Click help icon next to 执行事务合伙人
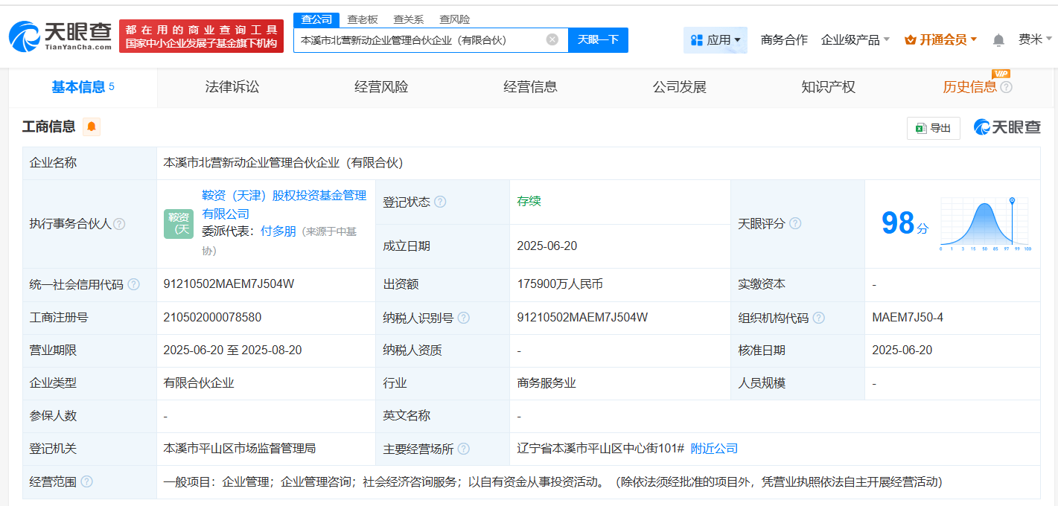1058x506 pixels. click(119, 224)
